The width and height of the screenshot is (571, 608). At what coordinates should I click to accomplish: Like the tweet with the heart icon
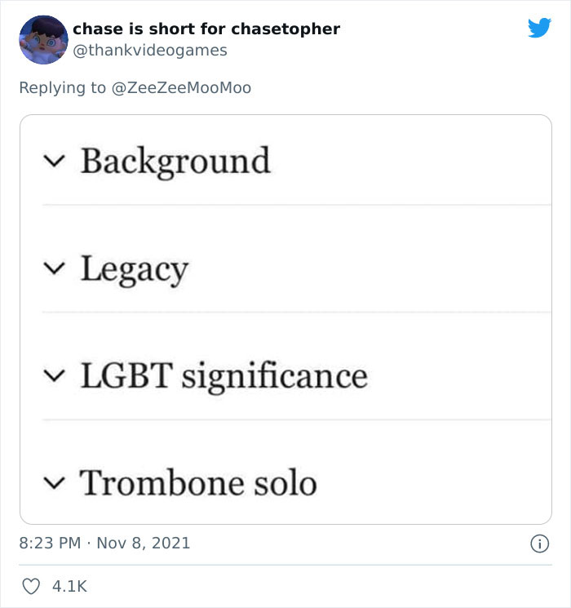point(30,586)
